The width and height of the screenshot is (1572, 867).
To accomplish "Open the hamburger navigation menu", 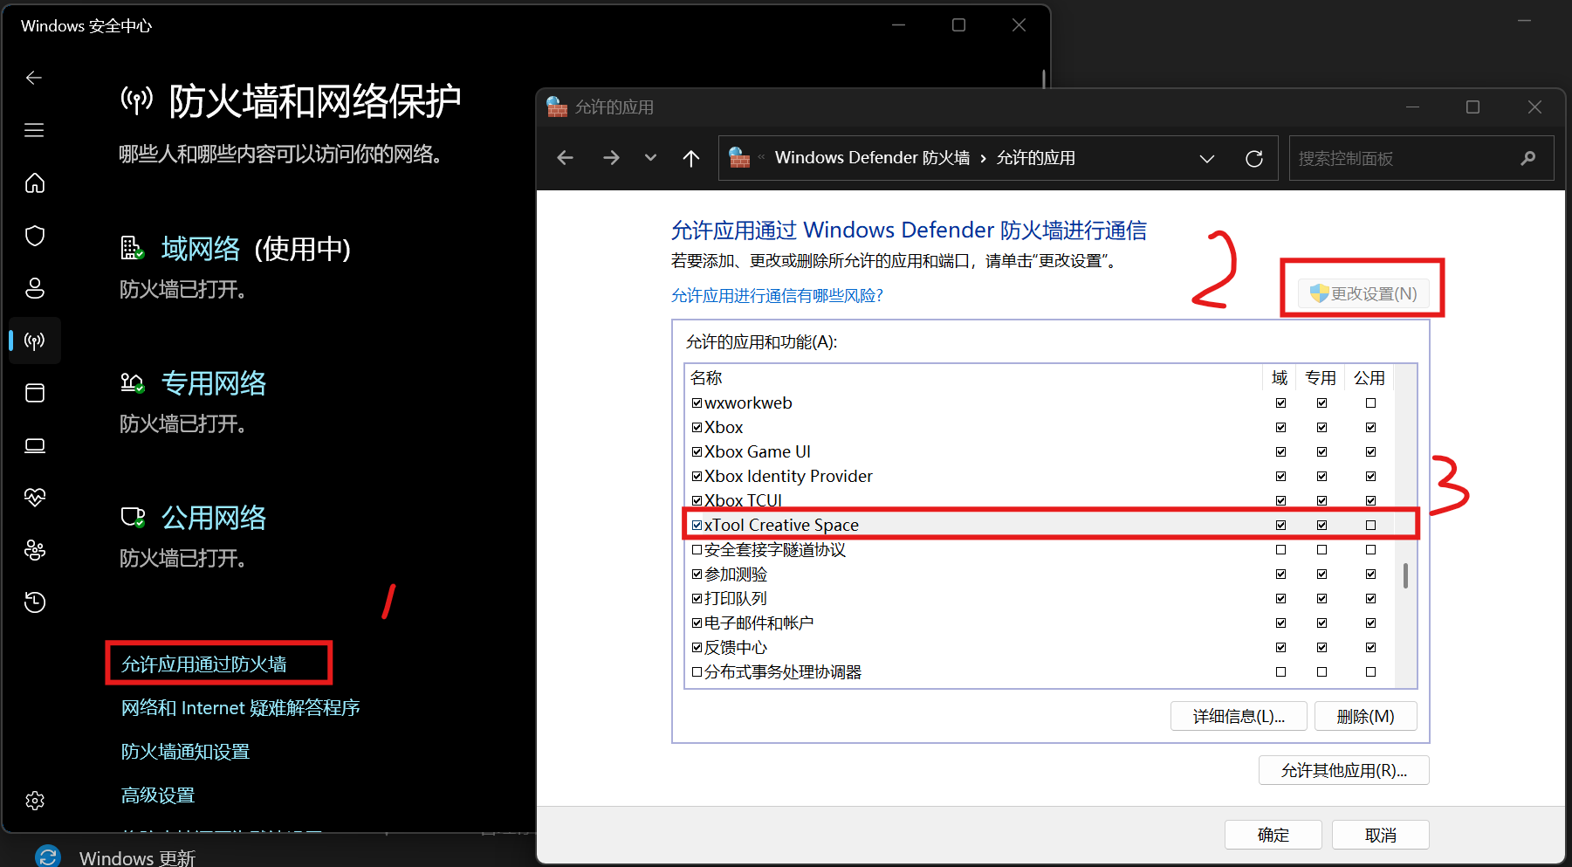I will point(34,130).
